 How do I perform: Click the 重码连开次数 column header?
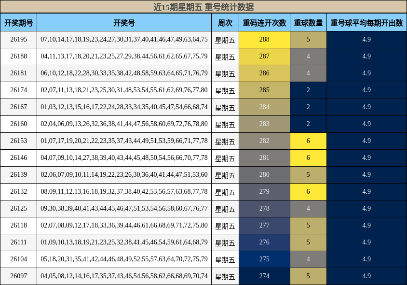264,23
